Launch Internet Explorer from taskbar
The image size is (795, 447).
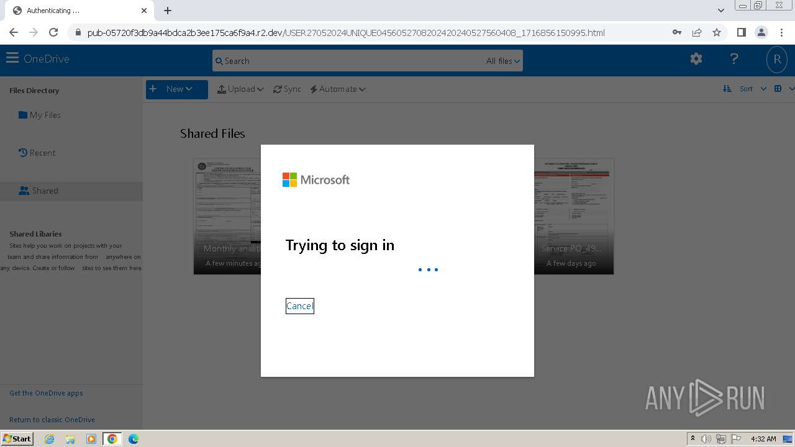click(x=49, y=438)
